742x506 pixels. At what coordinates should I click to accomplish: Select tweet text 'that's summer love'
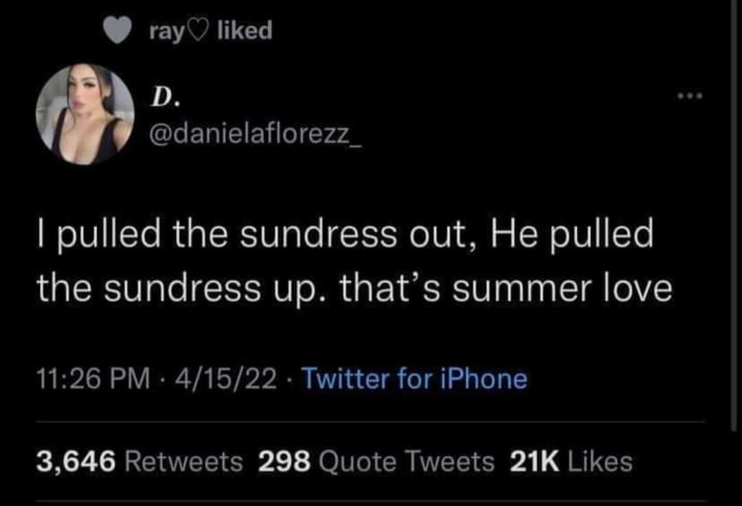point(506,288)
